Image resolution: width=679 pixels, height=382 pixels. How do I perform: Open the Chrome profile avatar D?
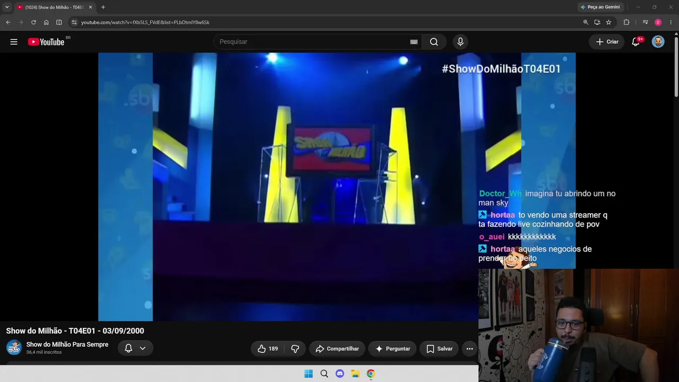(x=658, y=22)
